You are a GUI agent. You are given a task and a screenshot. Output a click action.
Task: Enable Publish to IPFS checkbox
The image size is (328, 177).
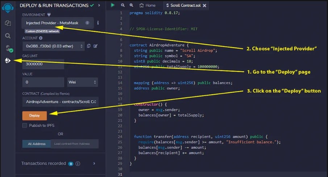pos(25,125)
